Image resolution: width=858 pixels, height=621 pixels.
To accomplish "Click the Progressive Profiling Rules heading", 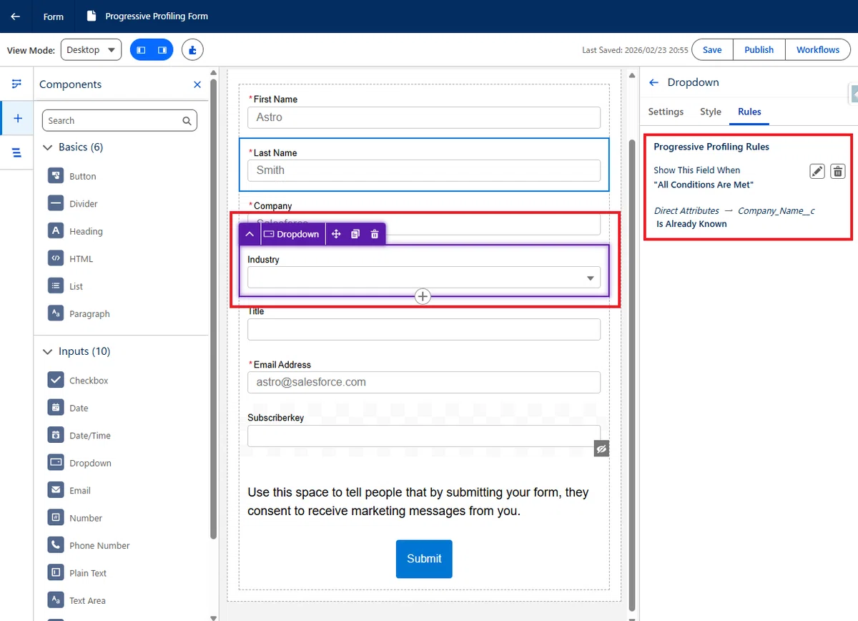I will [711, 147].
